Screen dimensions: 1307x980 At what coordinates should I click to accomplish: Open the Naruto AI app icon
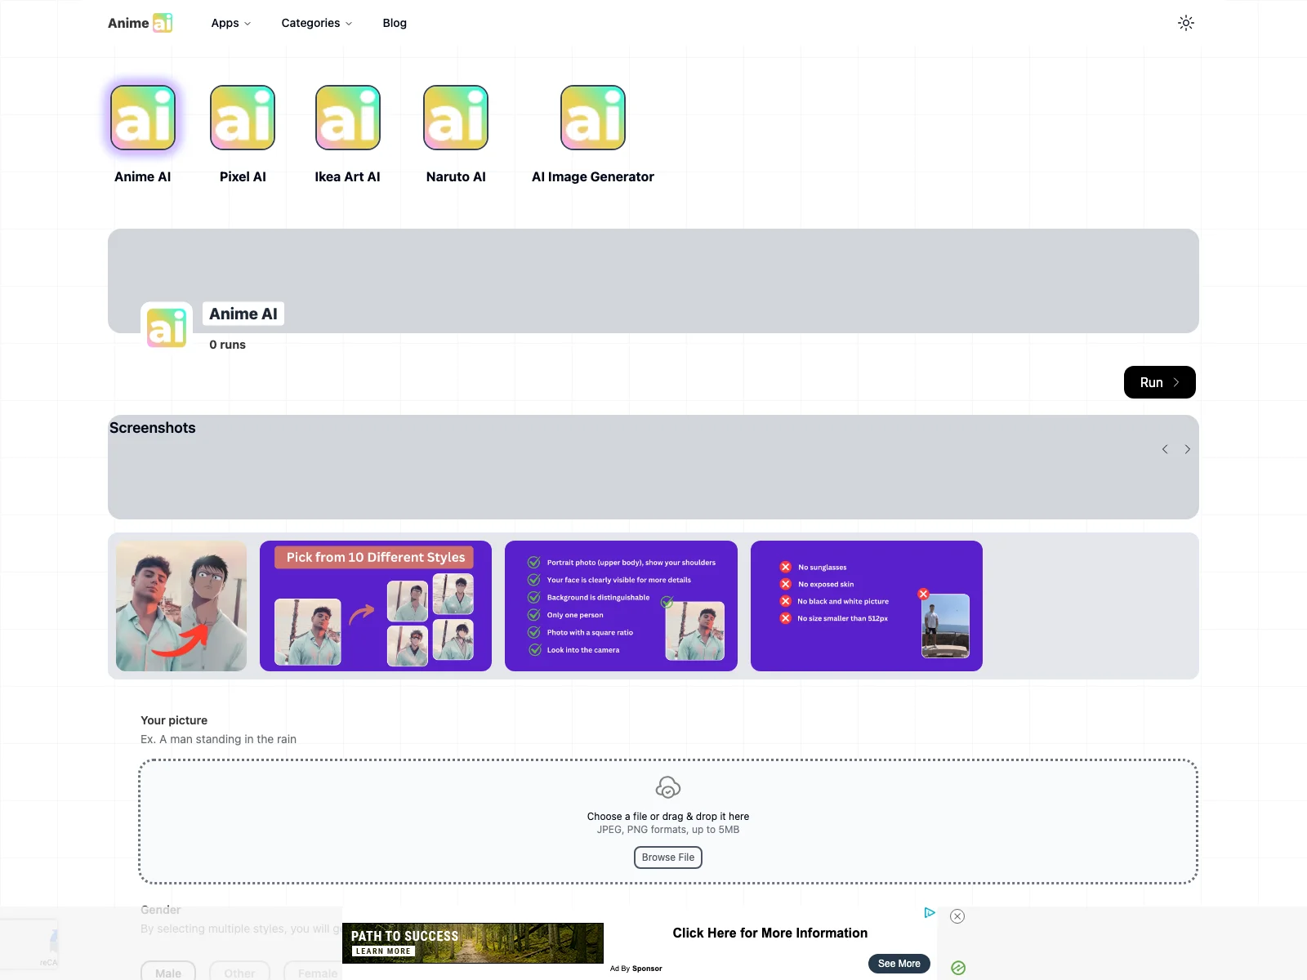pyautogui.click(x=456, y=118)
